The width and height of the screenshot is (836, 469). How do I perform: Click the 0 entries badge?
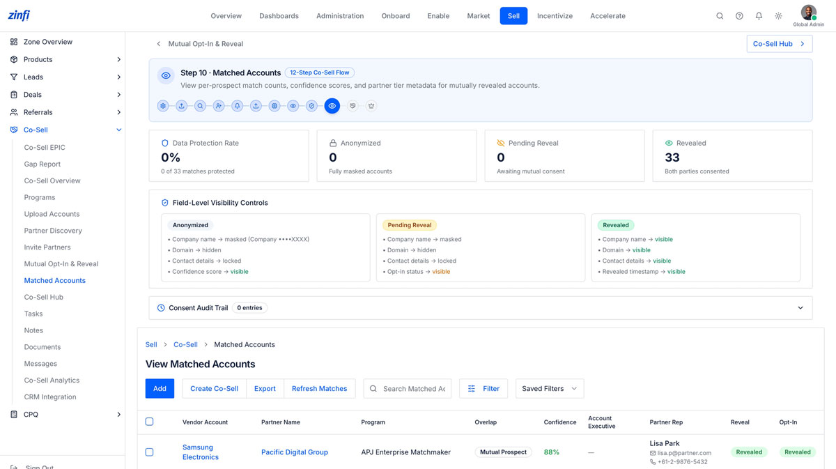tap(249, 308)
